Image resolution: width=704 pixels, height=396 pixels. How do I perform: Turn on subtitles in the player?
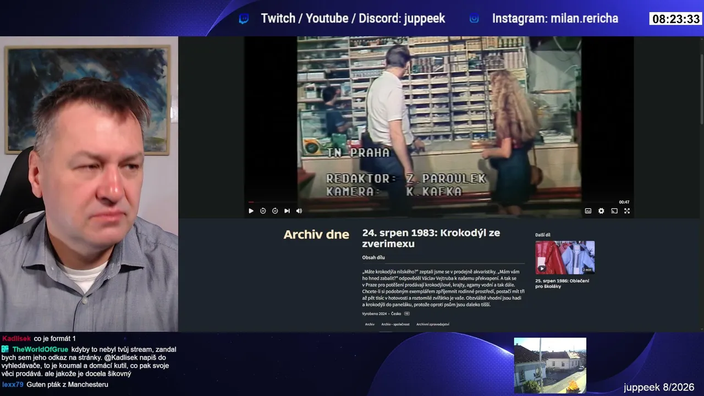588,211
